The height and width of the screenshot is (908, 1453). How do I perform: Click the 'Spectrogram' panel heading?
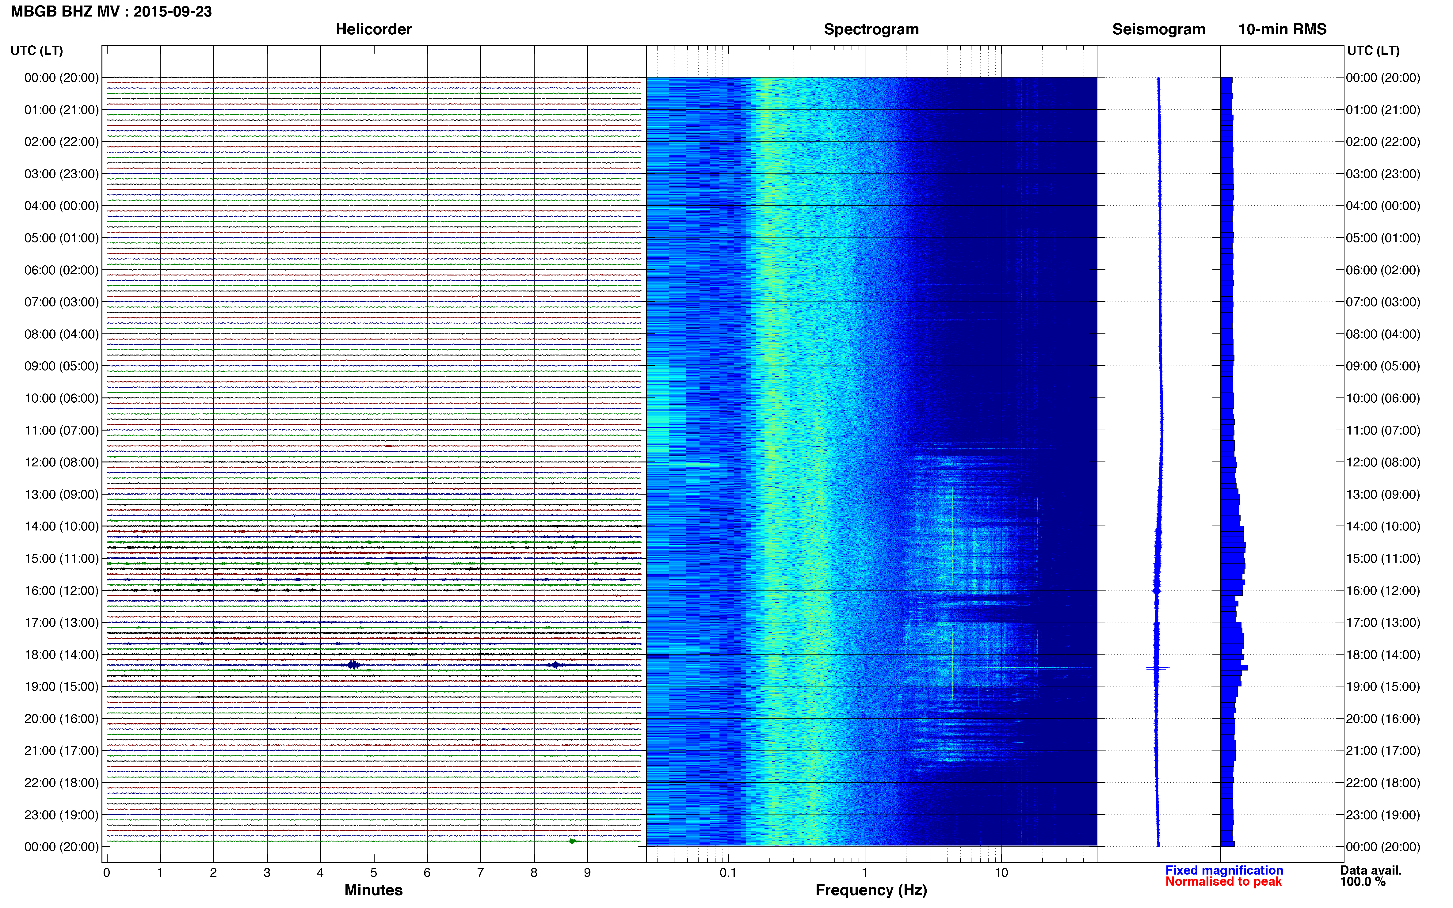point(871,29)
